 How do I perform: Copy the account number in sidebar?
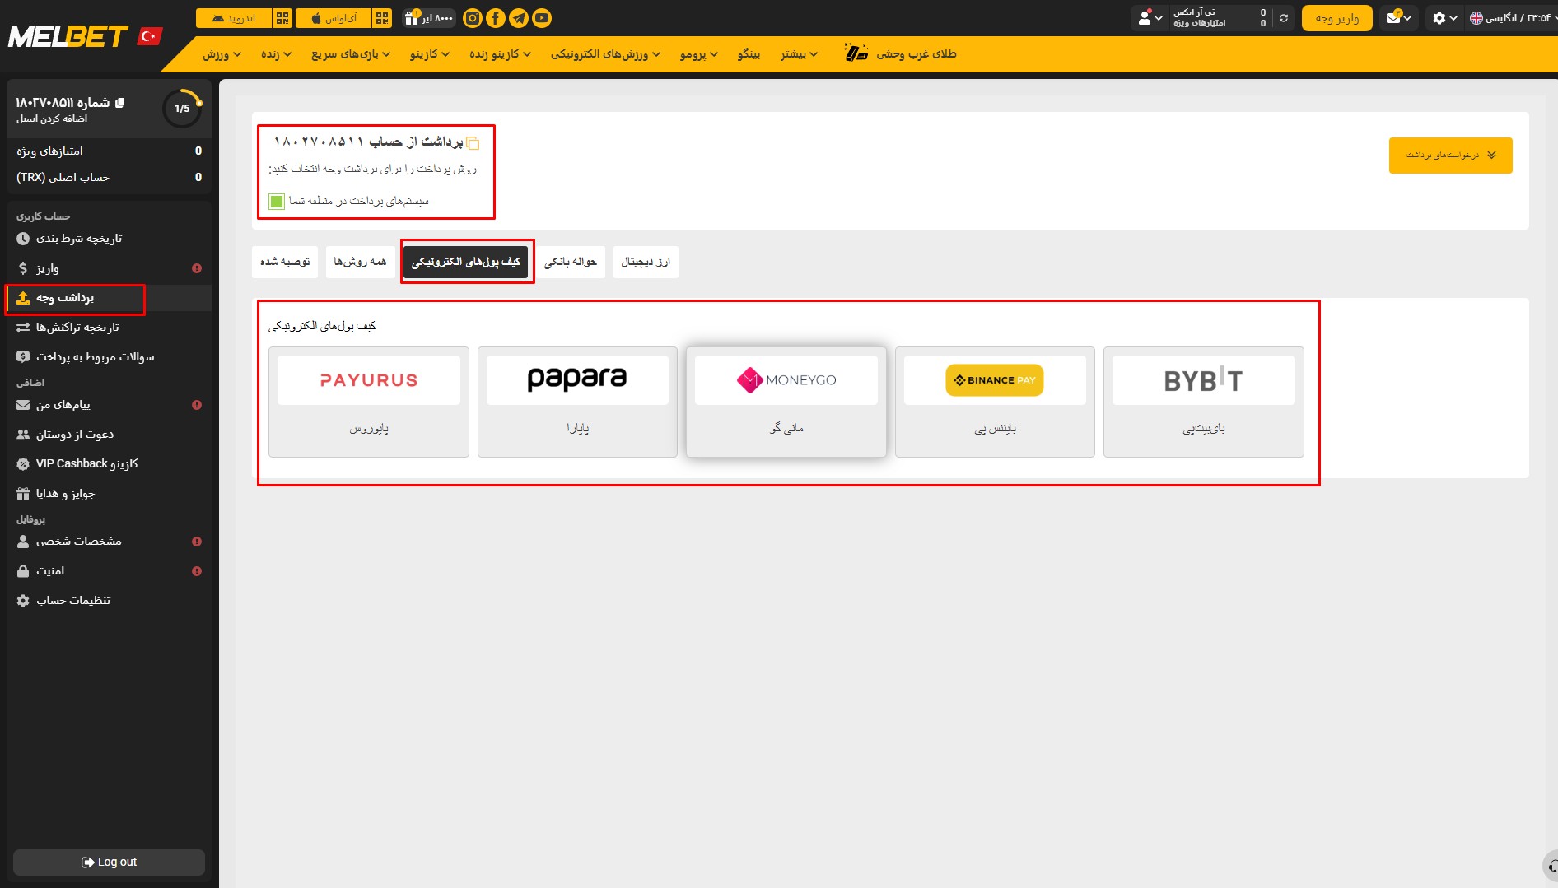click(120, 103)
